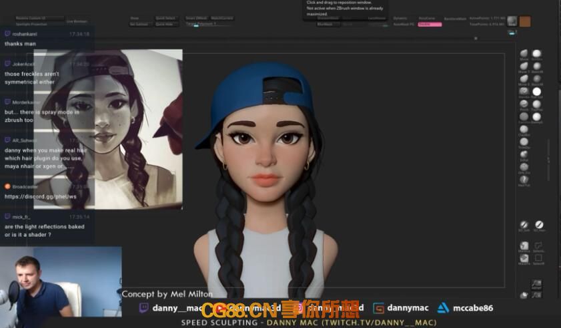Select the Orb cracks brush
561x328 pixels.
point(524,167)
